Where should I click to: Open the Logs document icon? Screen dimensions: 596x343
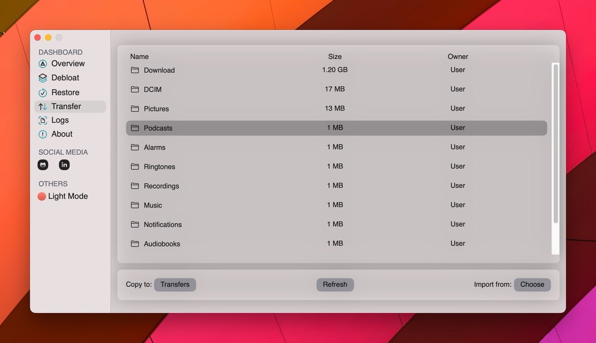coord(43,121)
